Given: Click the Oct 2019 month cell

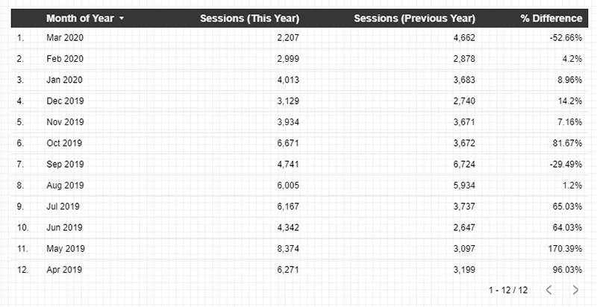Looking at the screenshot, I should (64, 143).
